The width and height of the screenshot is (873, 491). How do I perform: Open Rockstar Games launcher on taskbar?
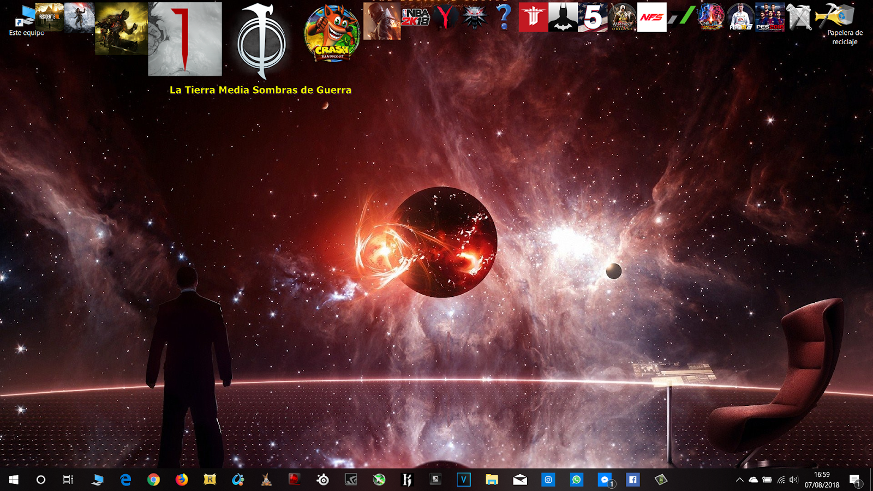[210, 480]
